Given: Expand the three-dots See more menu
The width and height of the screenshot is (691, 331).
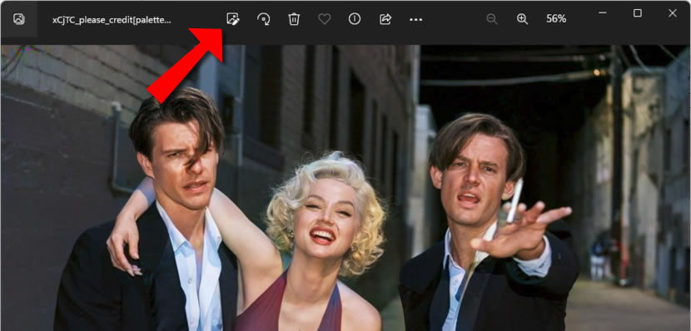Looking at the screenshot, I should pos(416,19).
